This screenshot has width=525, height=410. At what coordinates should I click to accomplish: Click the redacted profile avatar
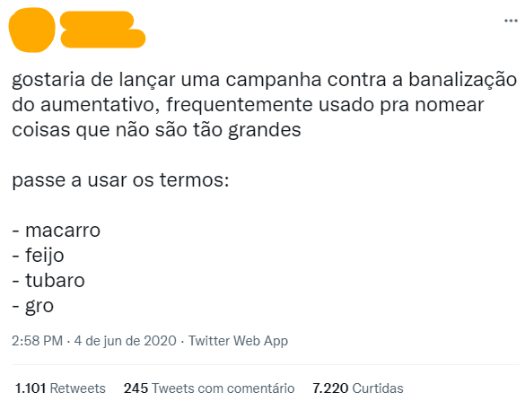(31, 31)
